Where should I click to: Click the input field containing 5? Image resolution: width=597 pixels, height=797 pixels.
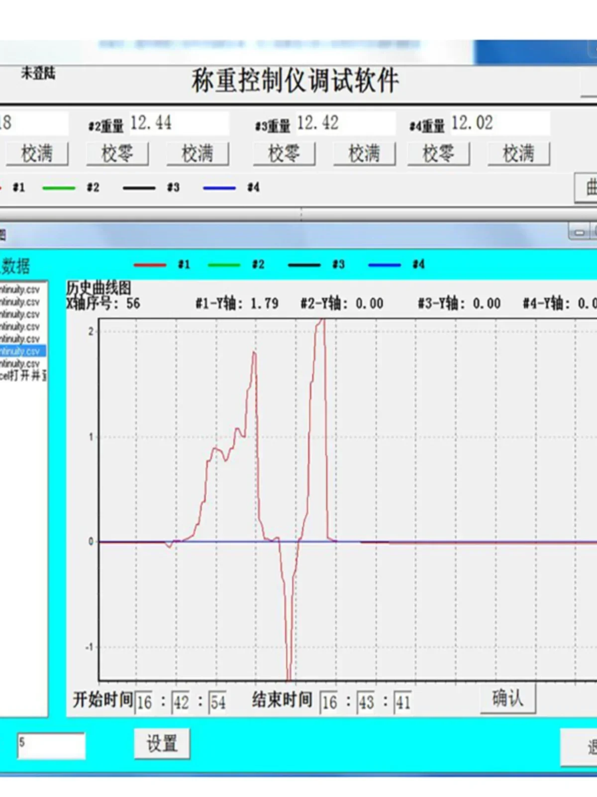51,746
